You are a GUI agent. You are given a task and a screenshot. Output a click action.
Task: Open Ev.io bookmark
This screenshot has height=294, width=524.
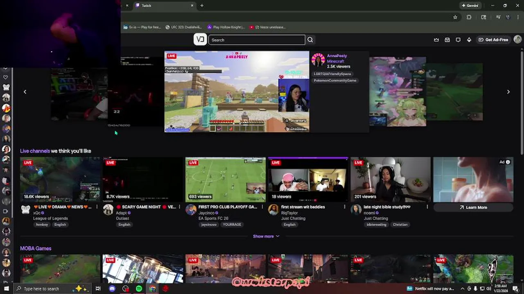[x=142, y=27]
